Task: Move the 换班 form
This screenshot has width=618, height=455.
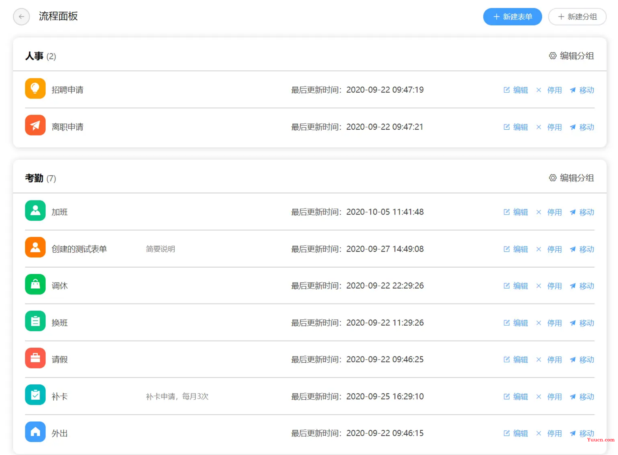Action: tap(582, 323)
